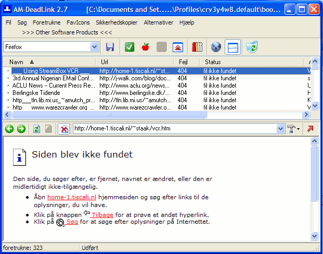Viewport: 323px width, 254px height.
Task: Open the Foretrukne menu
Action: (x=47, y=22)
